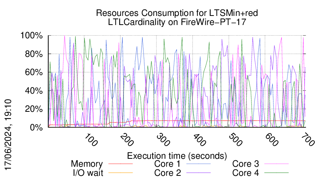Screen dimensions: 322x180
Task: Click the 100% y-axis label
Action: pyautogui.click(x=31, y=36)
